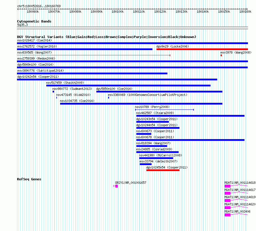The width and height of the screenshot is (256, 231).
Task: Open the esv2759399 (Redon2006) variant label
Action: click(36, 58)
